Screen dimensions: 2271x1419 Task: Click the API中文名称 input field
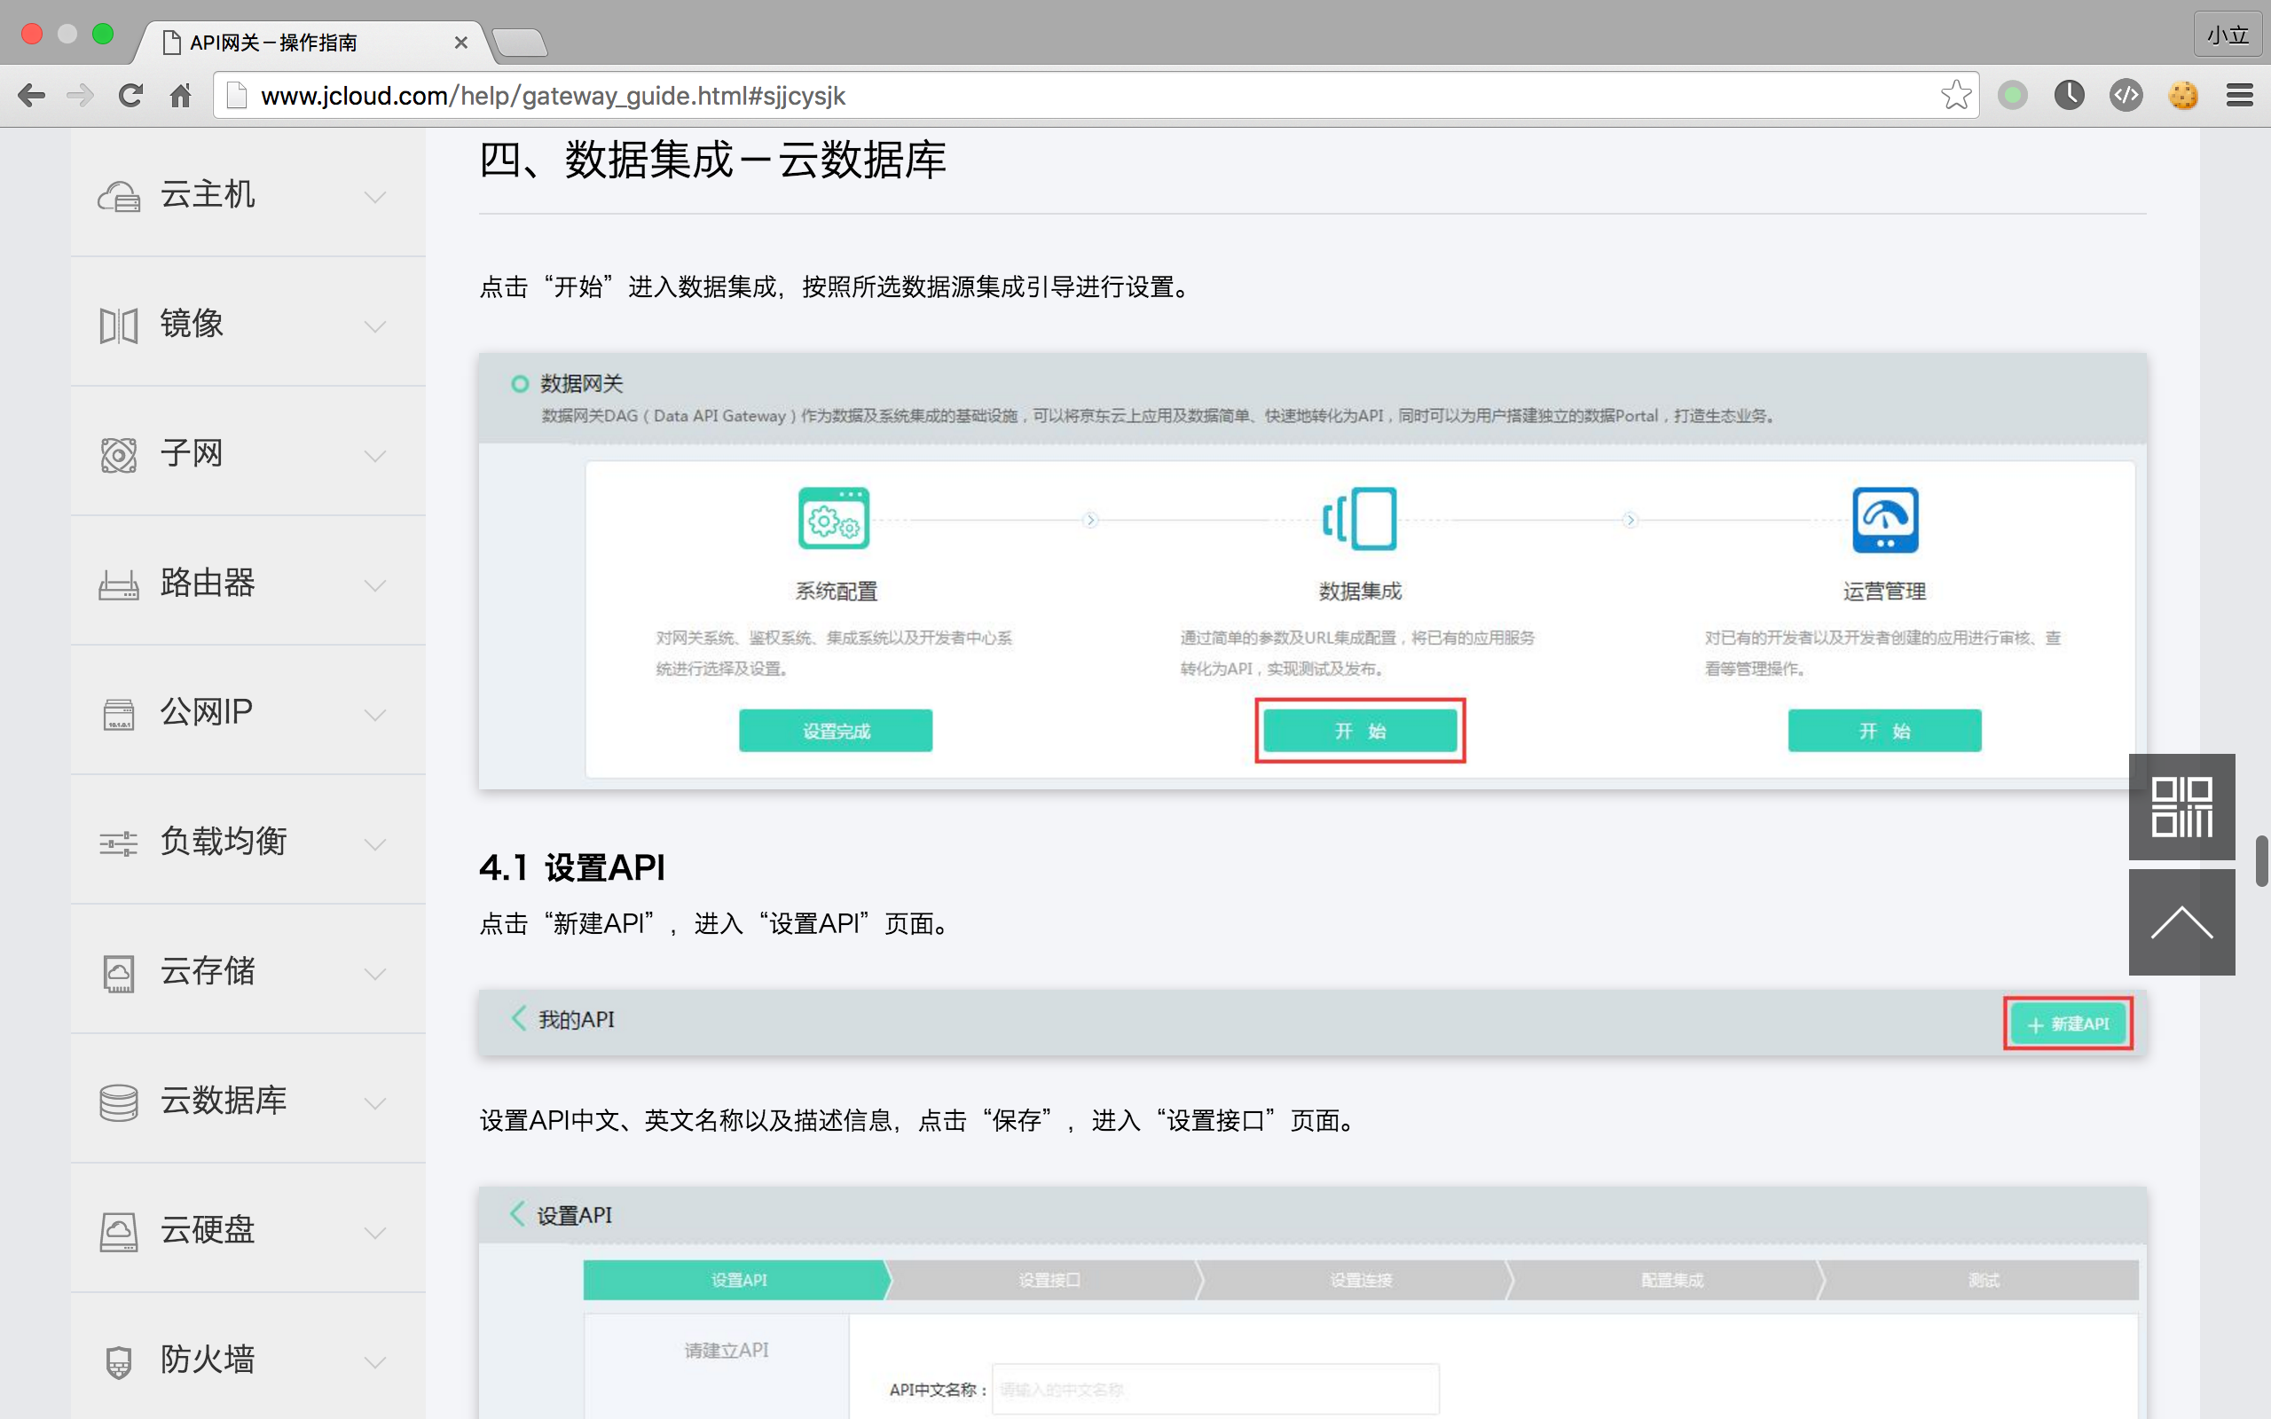1215,1389
